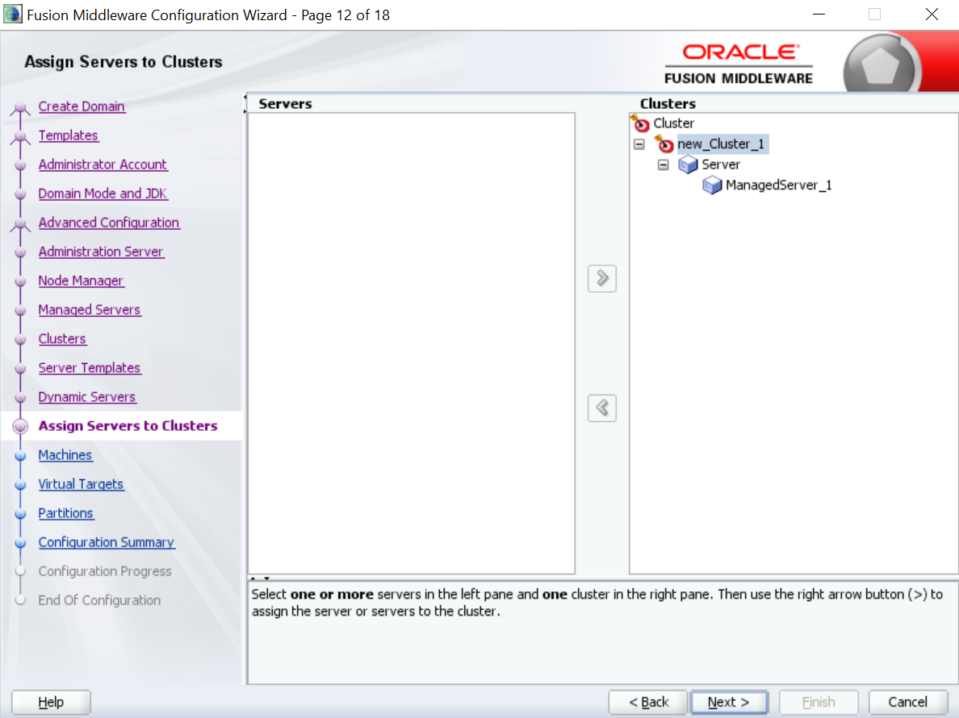Image resolution: width=959 pixels, height=718 pixels.
Task: Click the Configuration Summary step bullet
Action: point(20,543)
